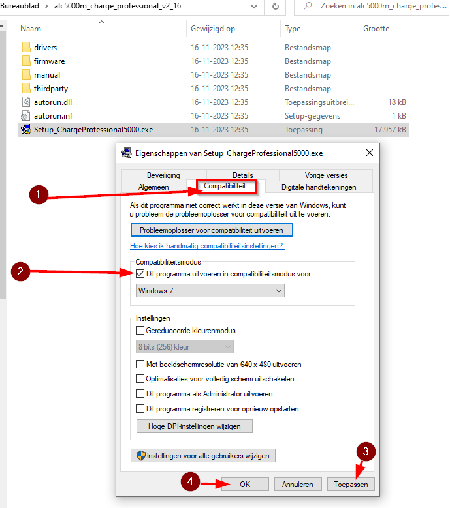Open the 8 bits (256) kleur dropdown
This screenshot has width=450, height=508.
coord(184,347)
